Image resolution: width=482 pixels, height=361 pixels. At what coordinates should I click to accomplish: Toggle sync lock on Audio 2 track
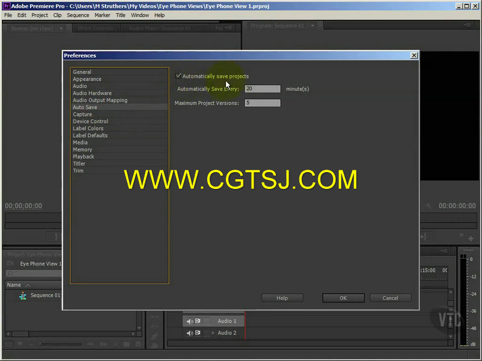pos(198,333)
